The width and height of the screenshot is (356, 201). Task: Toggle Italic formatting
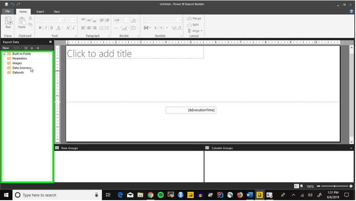coord(46,28)
